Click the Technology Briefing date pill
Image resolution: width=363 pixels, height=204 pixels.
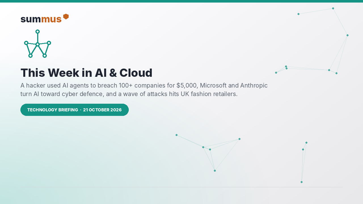click(75, 110)
